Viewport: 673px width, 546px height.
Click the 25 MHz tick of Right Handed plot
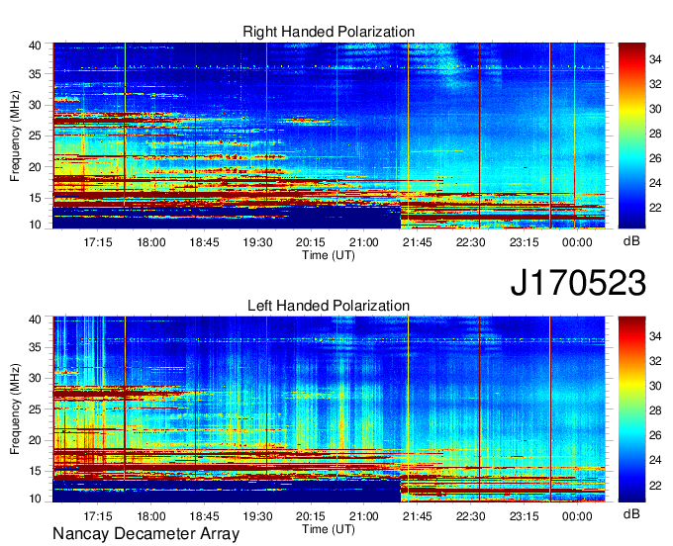[36, 136]
